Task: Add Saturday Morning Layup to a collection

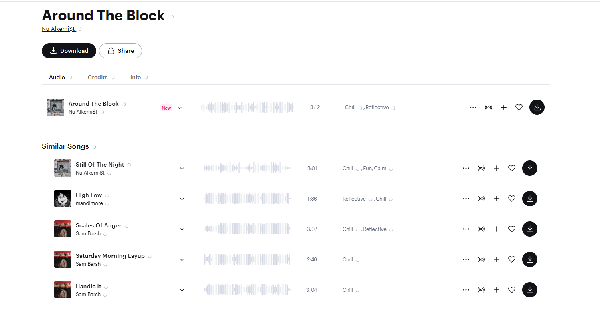Action: [496, 259]
